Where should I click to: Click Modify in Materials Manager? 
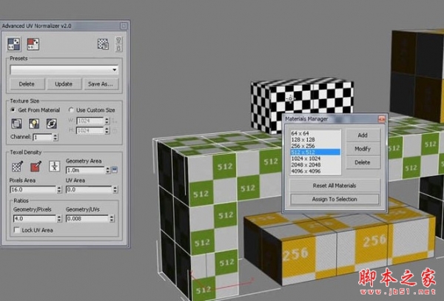point(363,149)
